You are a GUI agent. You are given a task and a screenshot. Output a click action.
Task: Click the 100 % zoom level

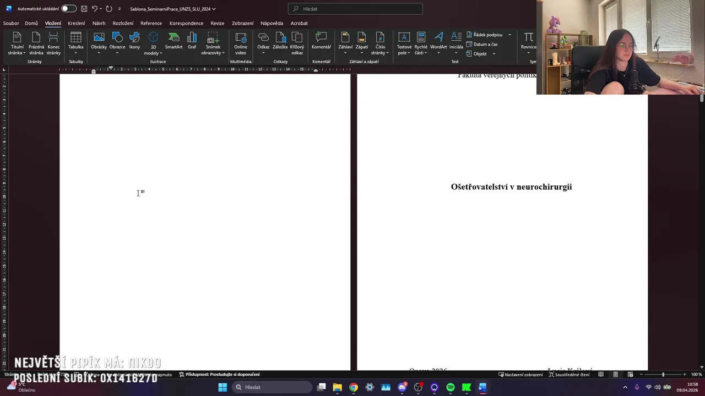(x=696, y=375)
